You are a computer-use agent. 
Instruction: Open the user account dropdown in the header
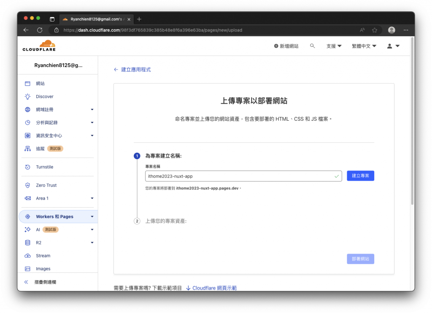point(393,46)
